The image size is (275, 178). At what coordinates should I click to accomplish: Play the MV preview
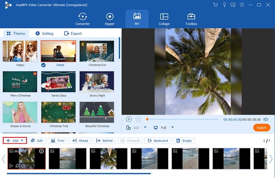129,119
